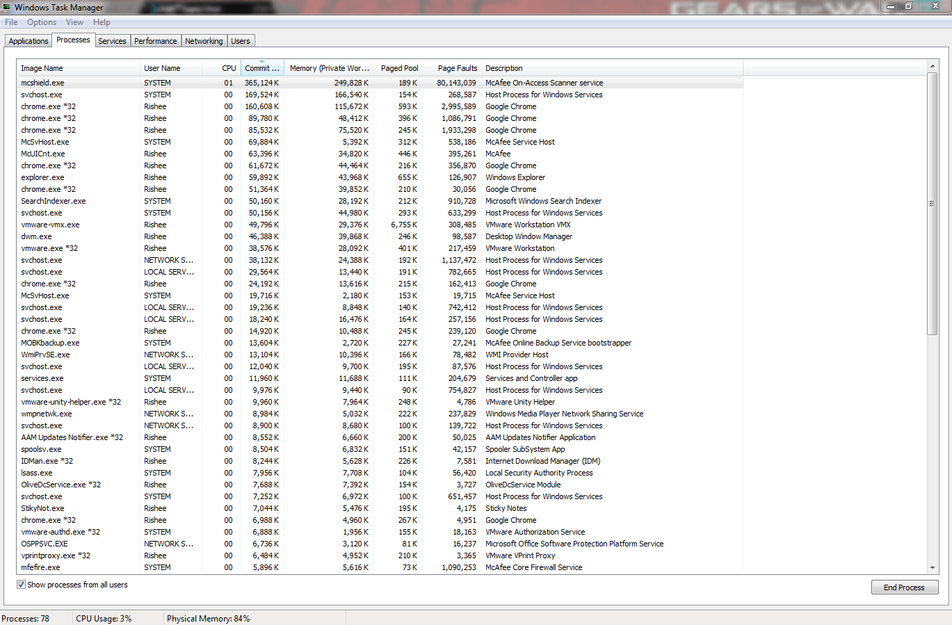Image resolution: width=952 pixels, height=625 pixels.
Task: Click the Task Manager title bar icon
Action: pyautogui.click(x=6, y=7)
